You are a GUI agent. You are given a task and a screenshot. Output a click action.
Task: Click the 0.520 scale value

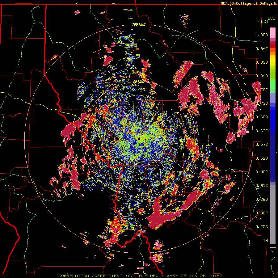pyautogui.click(x=262, y=158)
